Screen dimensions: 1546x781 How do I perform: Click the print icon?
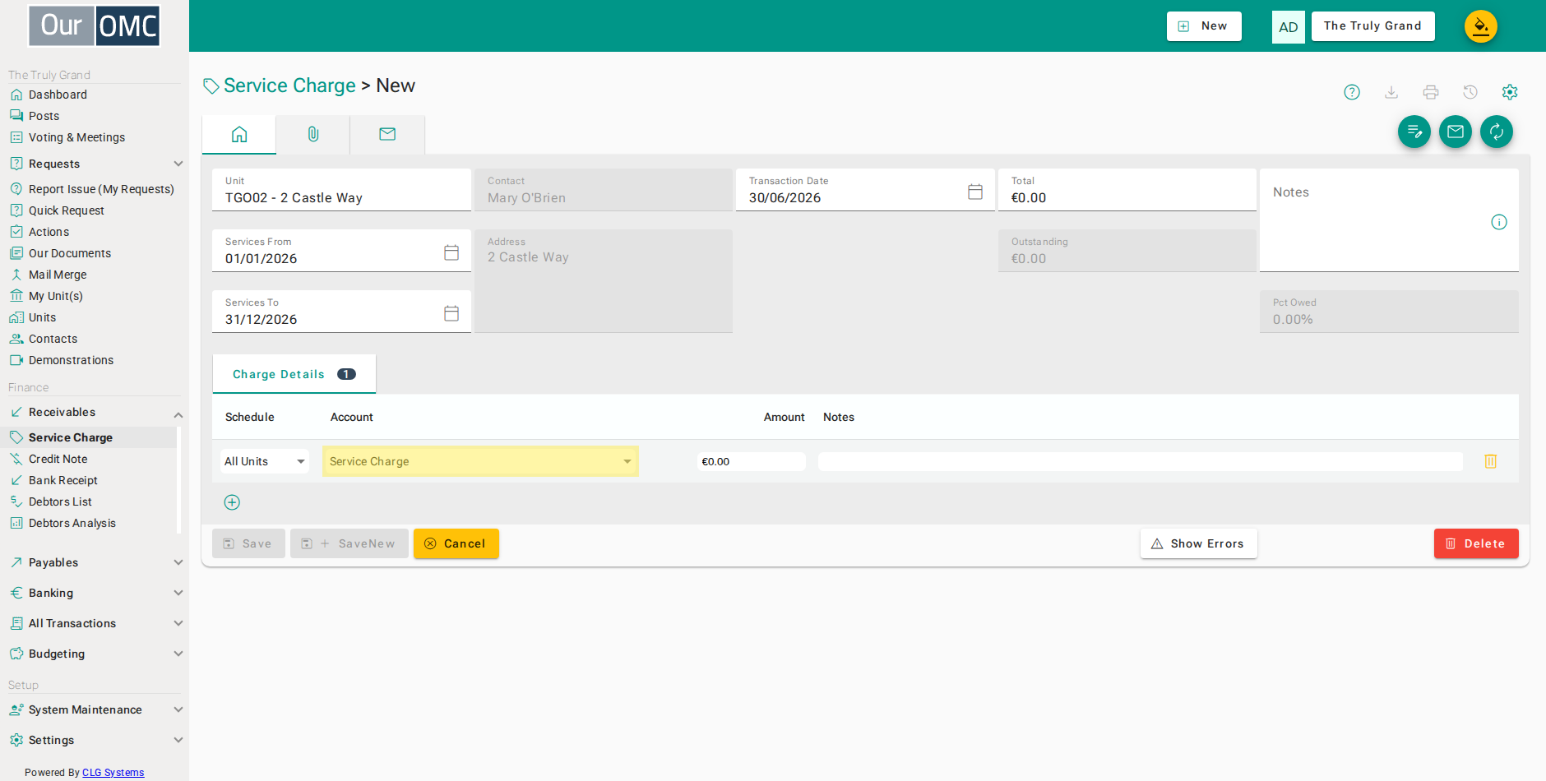click(x=1431, y=92)
